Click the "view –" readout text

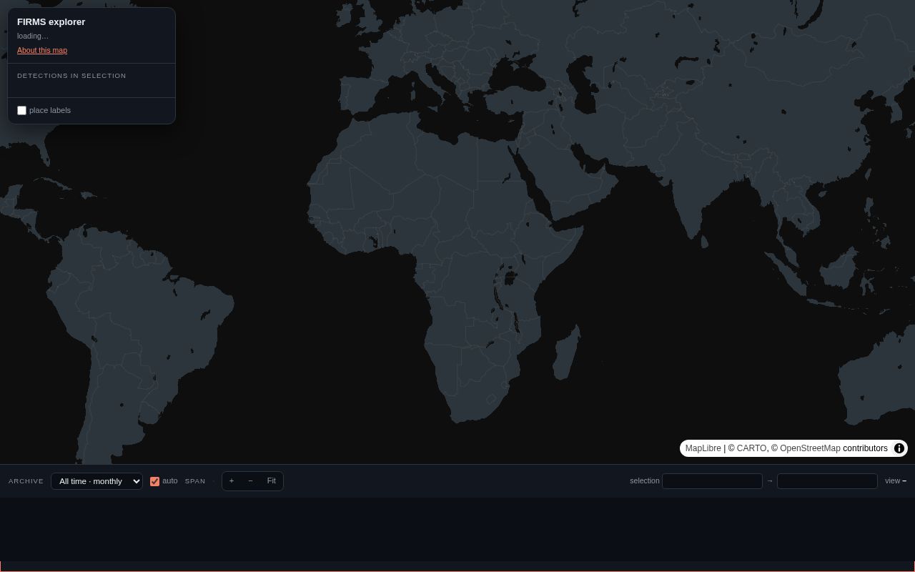coord(896,481)
